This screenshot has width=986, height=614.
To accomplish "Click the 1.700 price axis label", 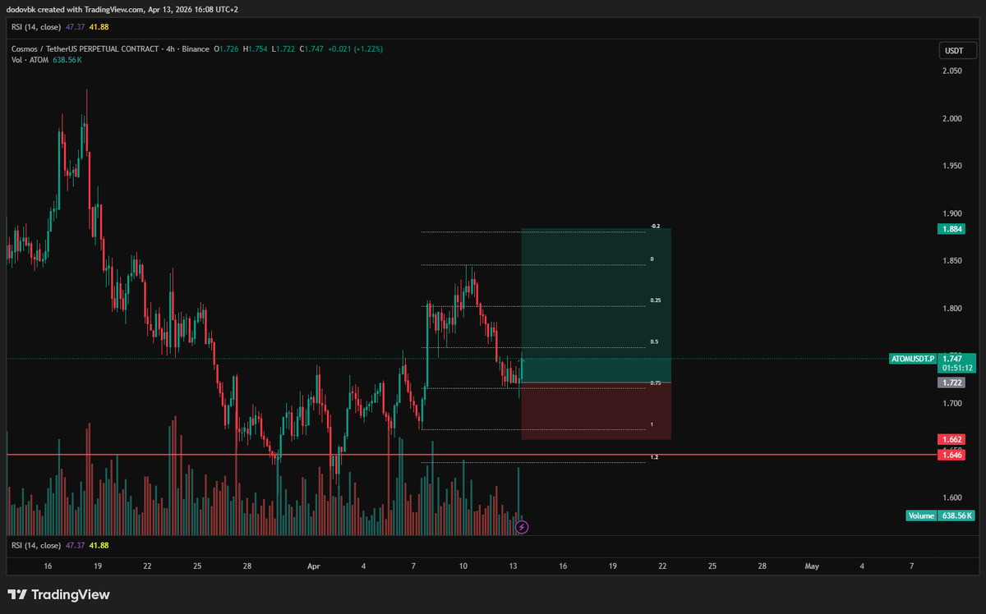I will coord(952,403).
